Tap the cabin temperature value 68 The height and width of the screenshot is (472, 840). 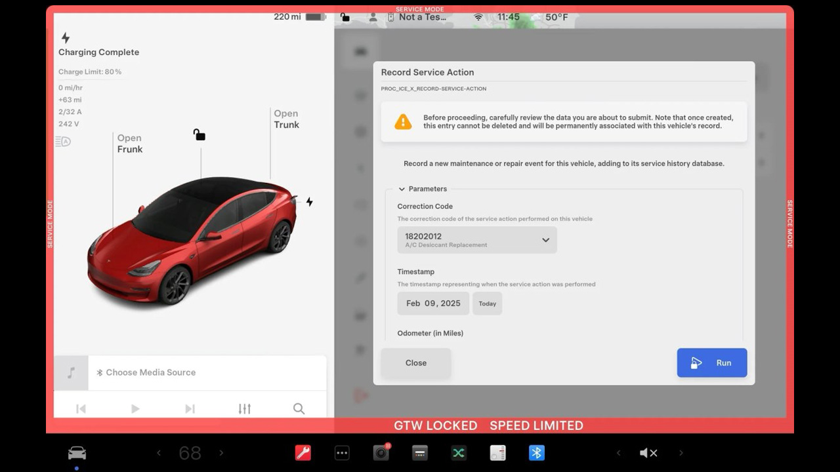(190, 453)
